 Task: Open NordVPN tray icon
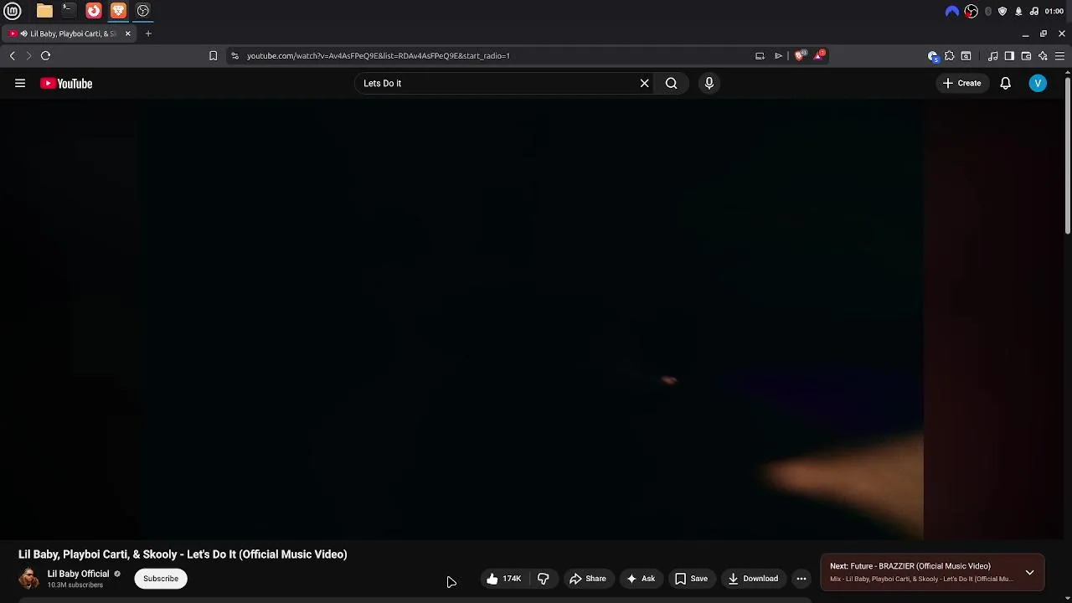(x=951, y=11)
